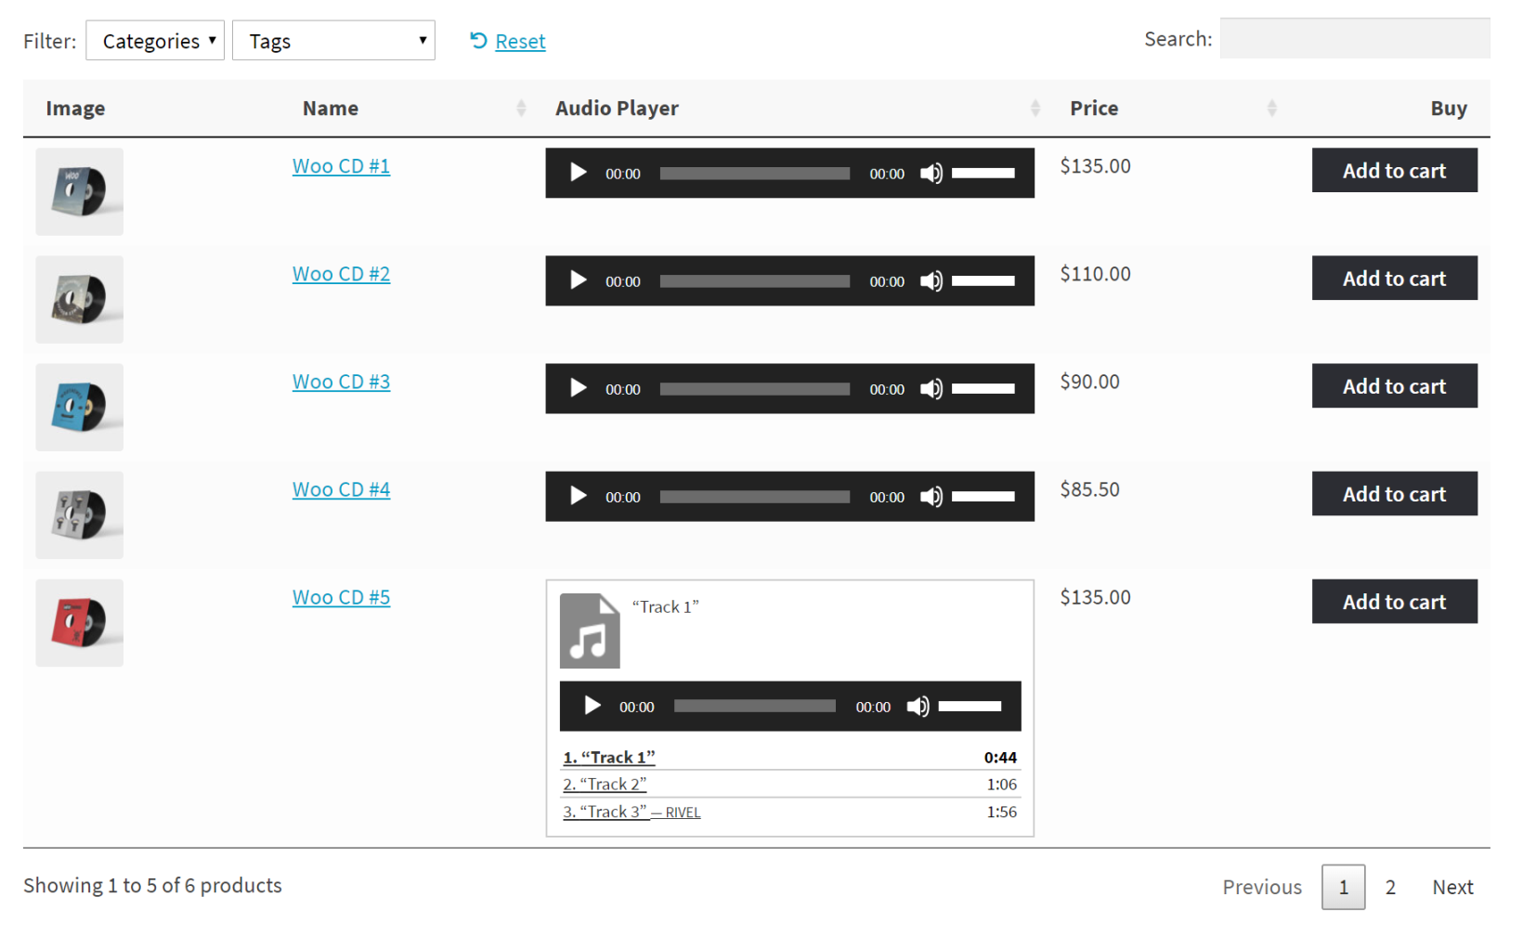The image size is (1523, 936).
Task: Mute the Woo CD #2 audio player
Action: (931, 280)
